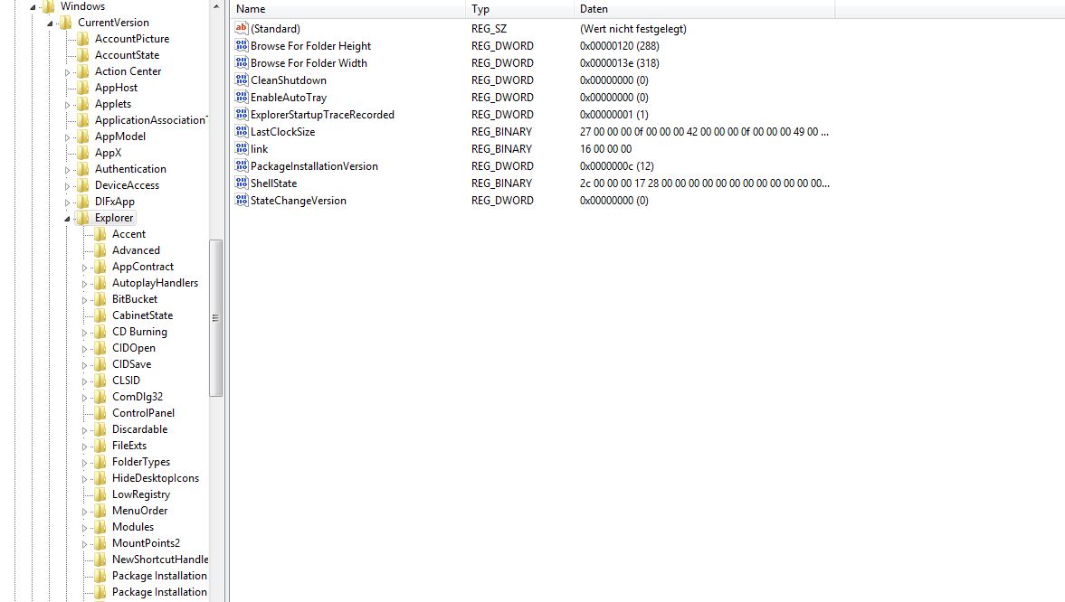Sort values by Name column header
Viewport: 1065px width, 602px height.
(x=347, y=9)
